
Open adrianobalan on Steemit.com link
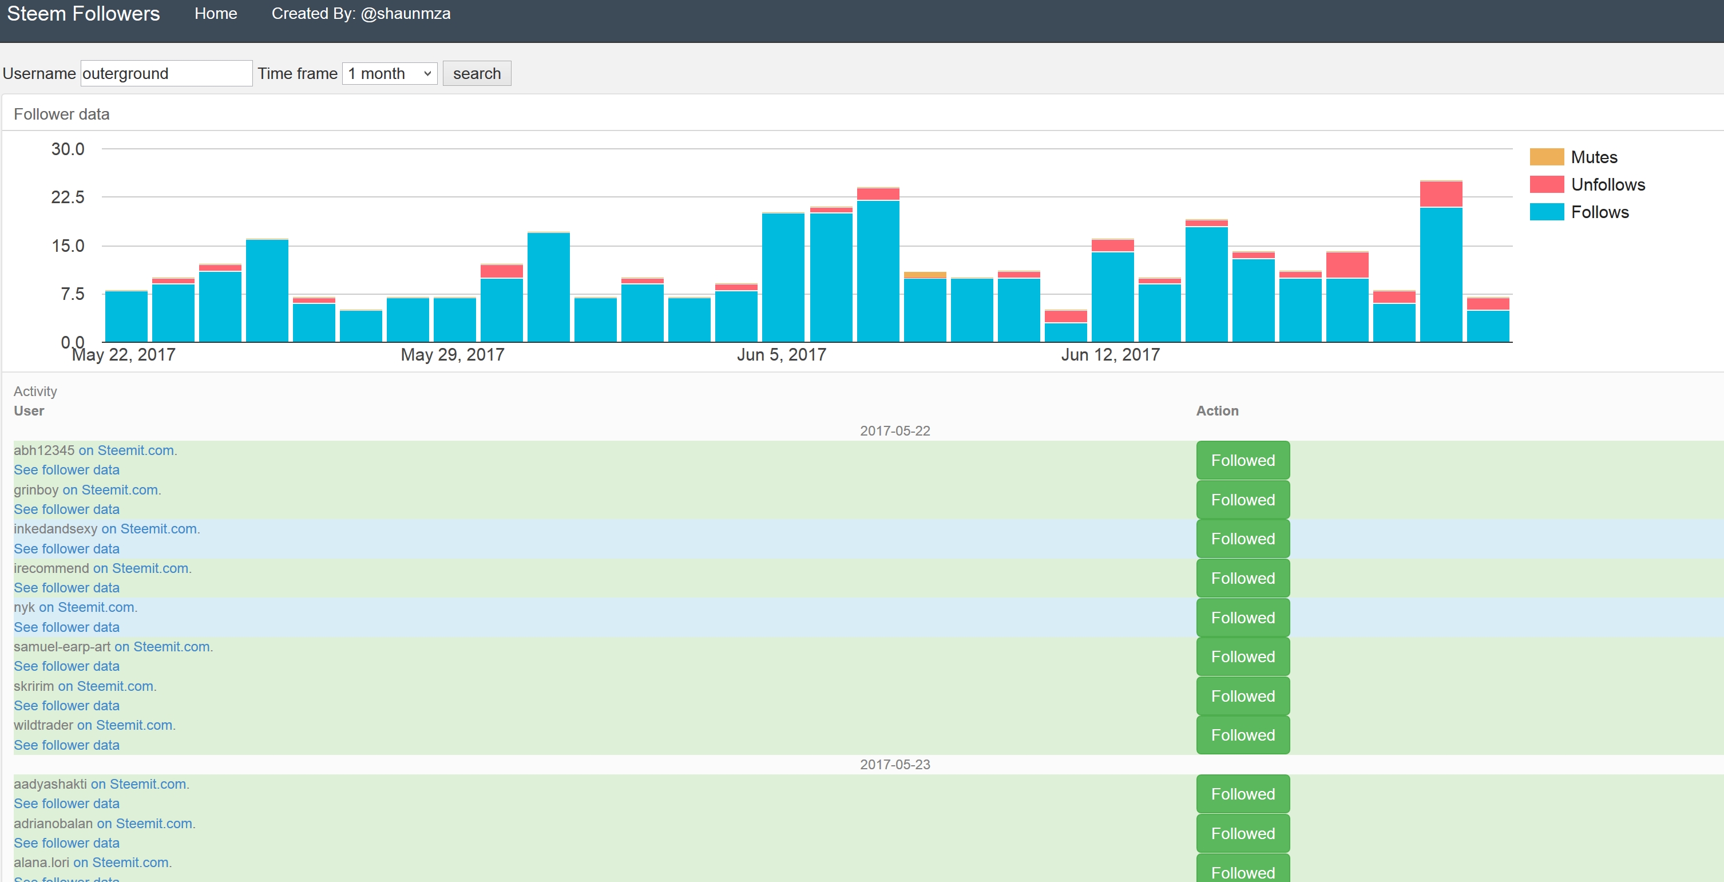coord(146,823)
